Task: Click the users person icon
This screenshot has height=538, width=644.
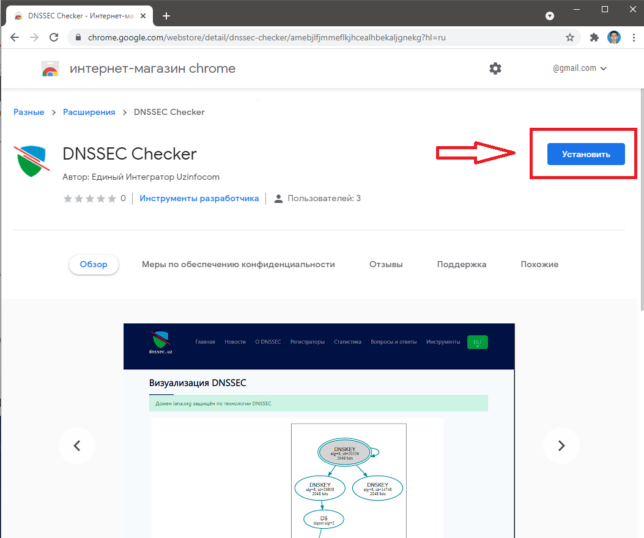Action: click(278, 199)
